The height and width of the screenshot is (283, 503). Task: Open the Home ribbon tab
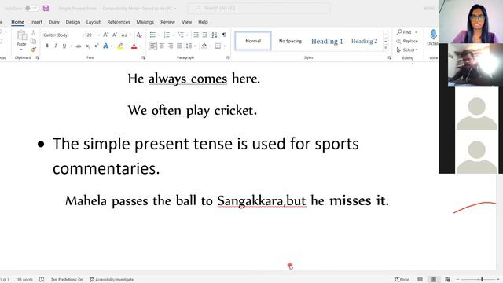(17, 22)
